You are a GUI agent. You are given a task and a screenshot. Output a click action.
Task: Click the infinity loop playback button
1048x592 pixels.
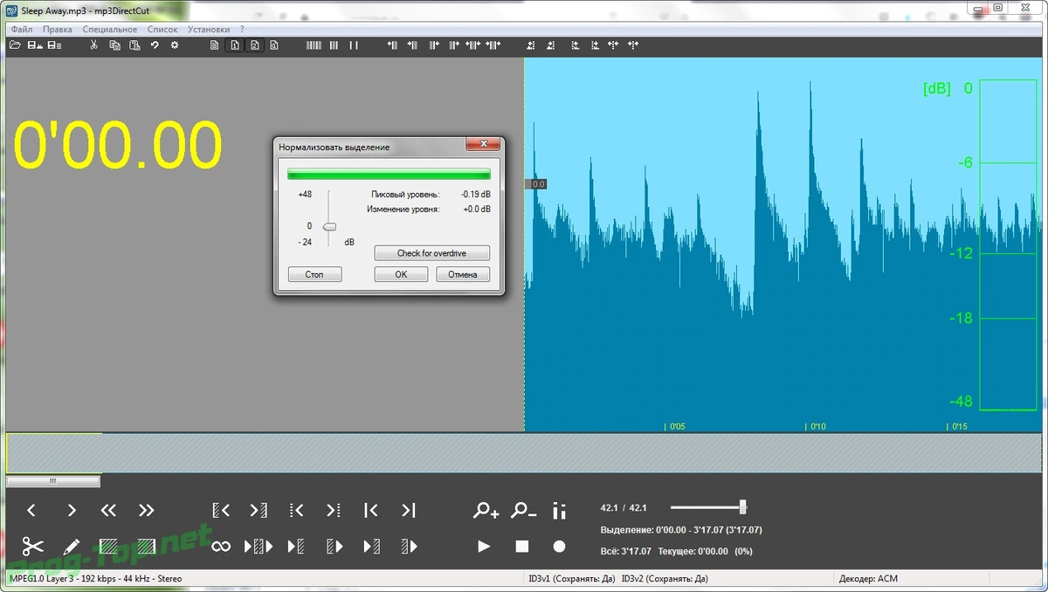(221, 547)
